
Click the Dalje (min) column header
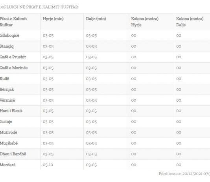(96, 19)
